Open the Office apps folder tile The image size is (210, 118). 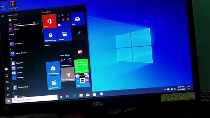63,20
